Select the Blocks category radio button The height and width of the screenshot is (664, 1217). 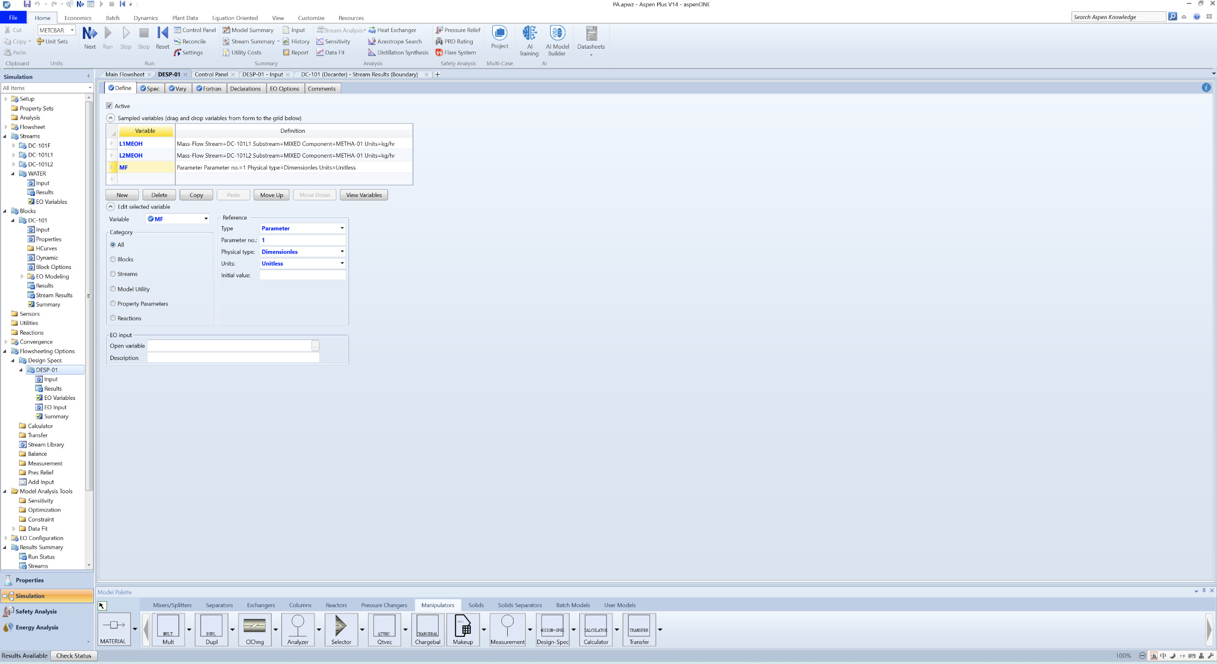pos(113,259)
